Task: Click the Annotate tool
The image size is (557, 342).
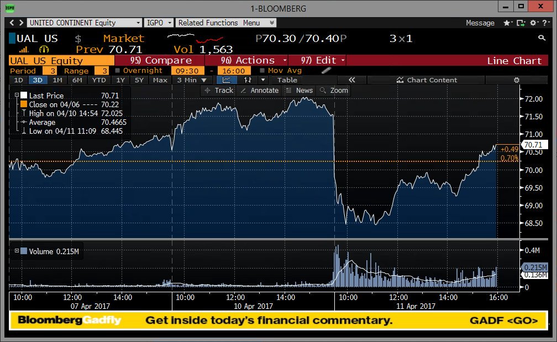Action: point(260,91)
